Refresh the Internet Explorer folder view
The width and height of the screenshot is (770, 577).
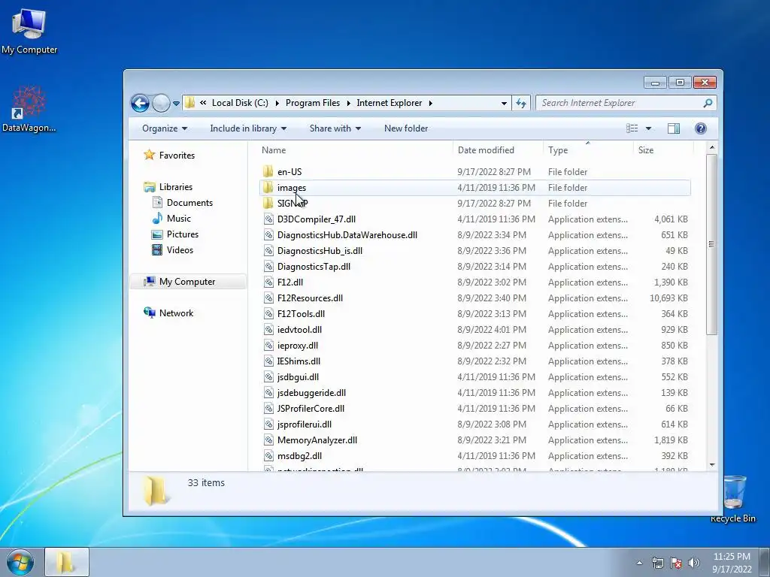pyautogui.click(x=521, y=103)
